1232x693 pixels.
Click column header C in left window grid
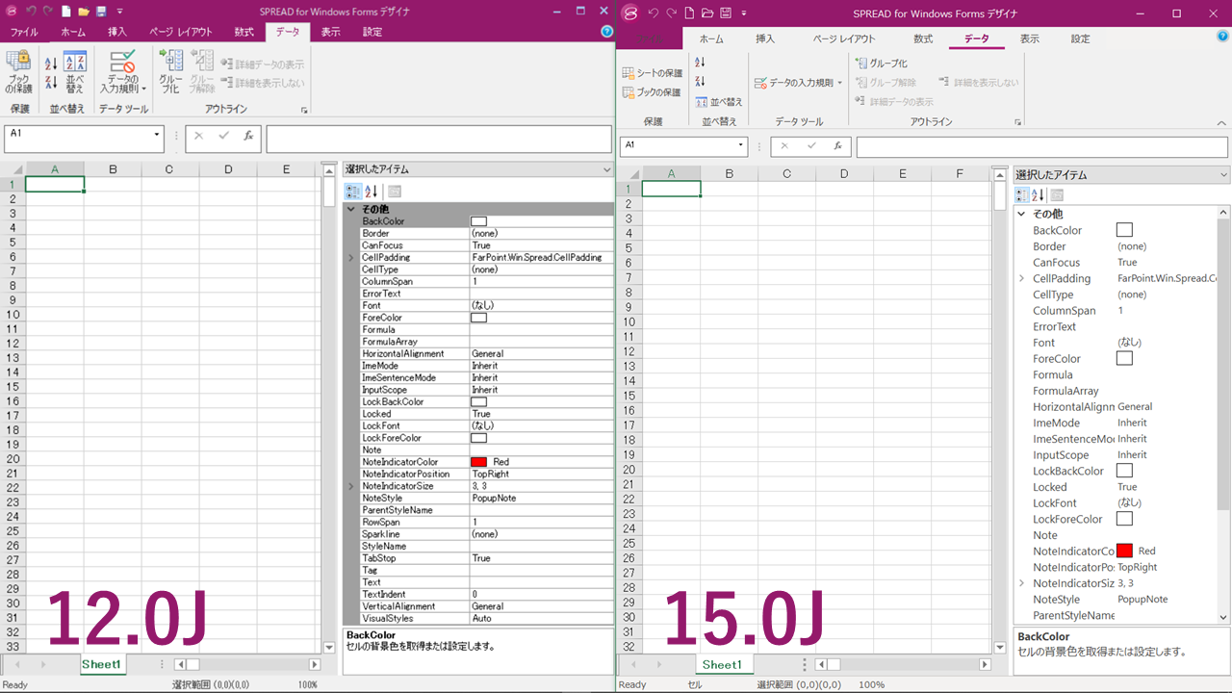coord(169,169)
